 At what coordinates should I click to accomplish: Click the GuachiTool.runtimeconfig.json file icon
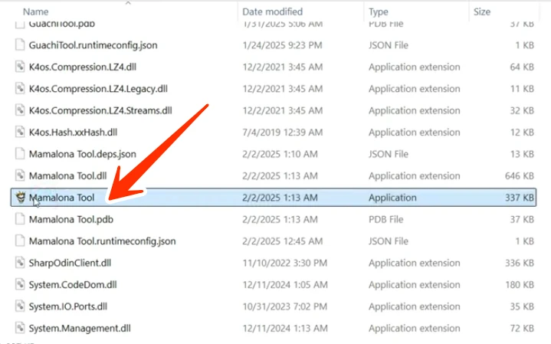20,45
